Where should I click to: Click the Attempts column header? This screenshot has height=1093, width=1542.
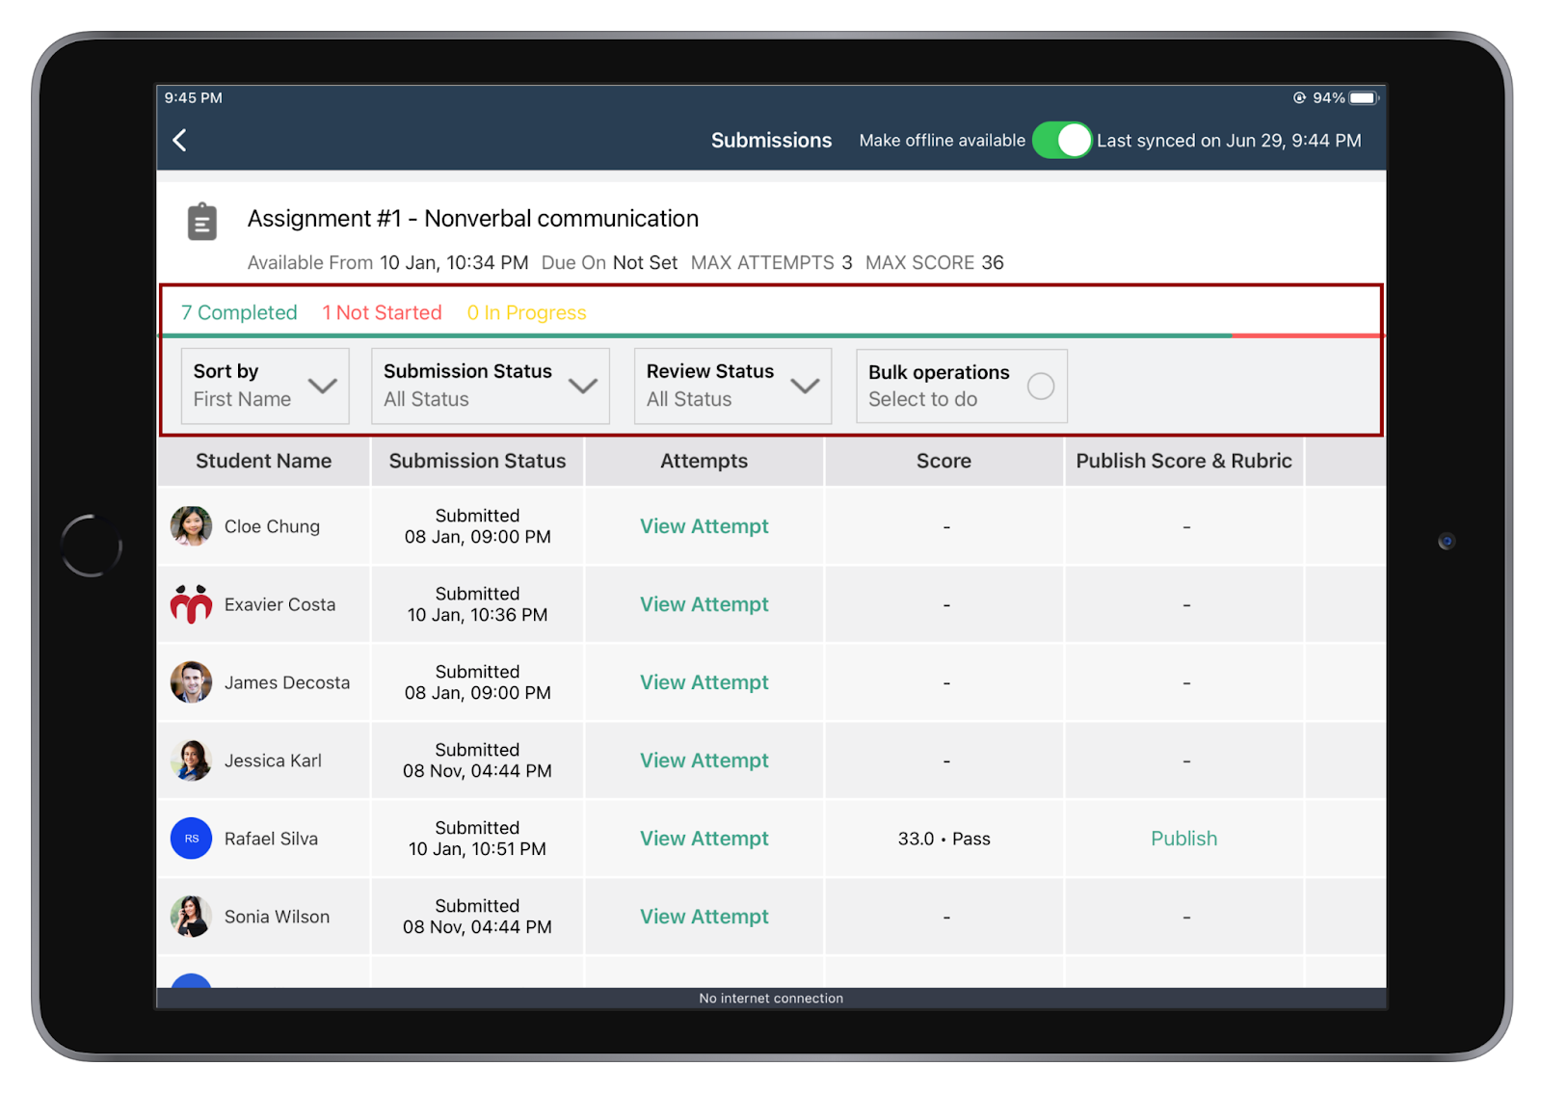pyautogui.click(x=704, y=461)
